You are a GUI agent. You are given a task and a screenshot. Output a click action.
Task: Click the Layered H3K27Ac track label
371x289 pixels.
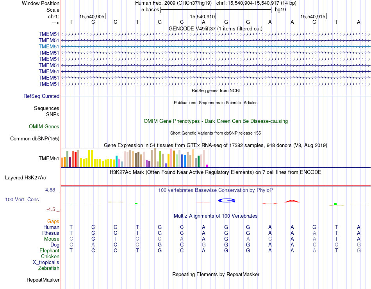click(x=25, y=178)
